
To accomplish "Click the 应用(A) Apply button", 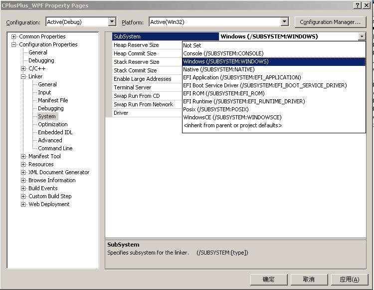I will point(350,279).
